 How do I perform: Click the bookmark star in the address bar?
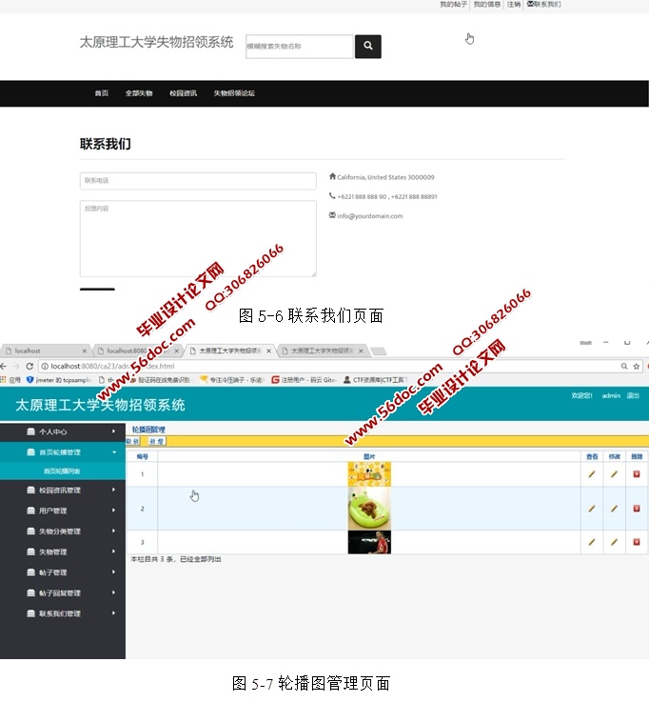tap(637, 366)
